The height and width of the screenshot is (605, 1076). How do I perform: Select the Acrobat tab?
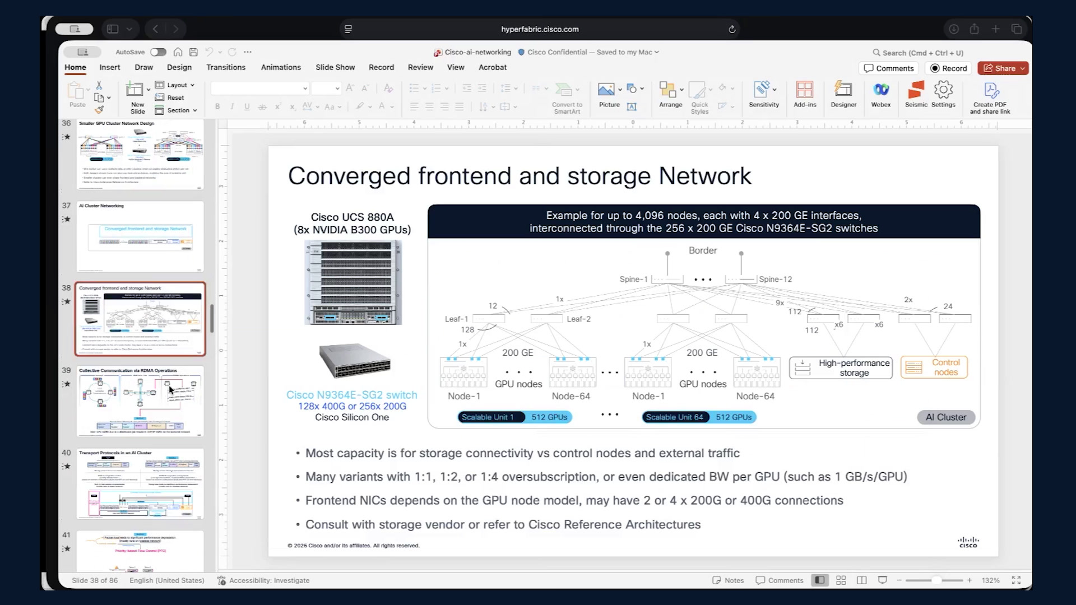pos(493,67)
